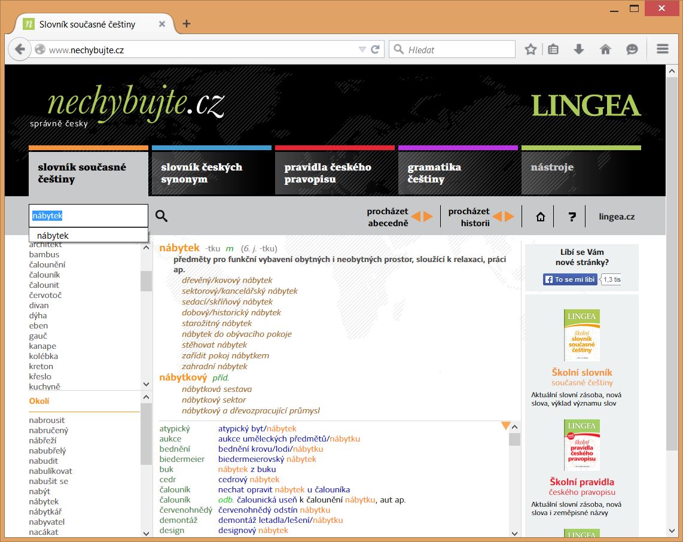Click the nábytek headword in entry

click(179, 248)
